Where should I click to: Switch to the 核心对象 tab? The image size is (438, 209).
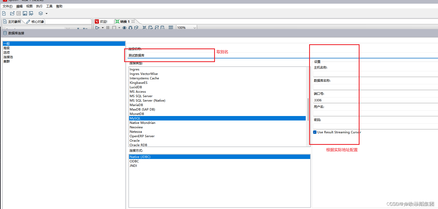click(x=35, y=21)
